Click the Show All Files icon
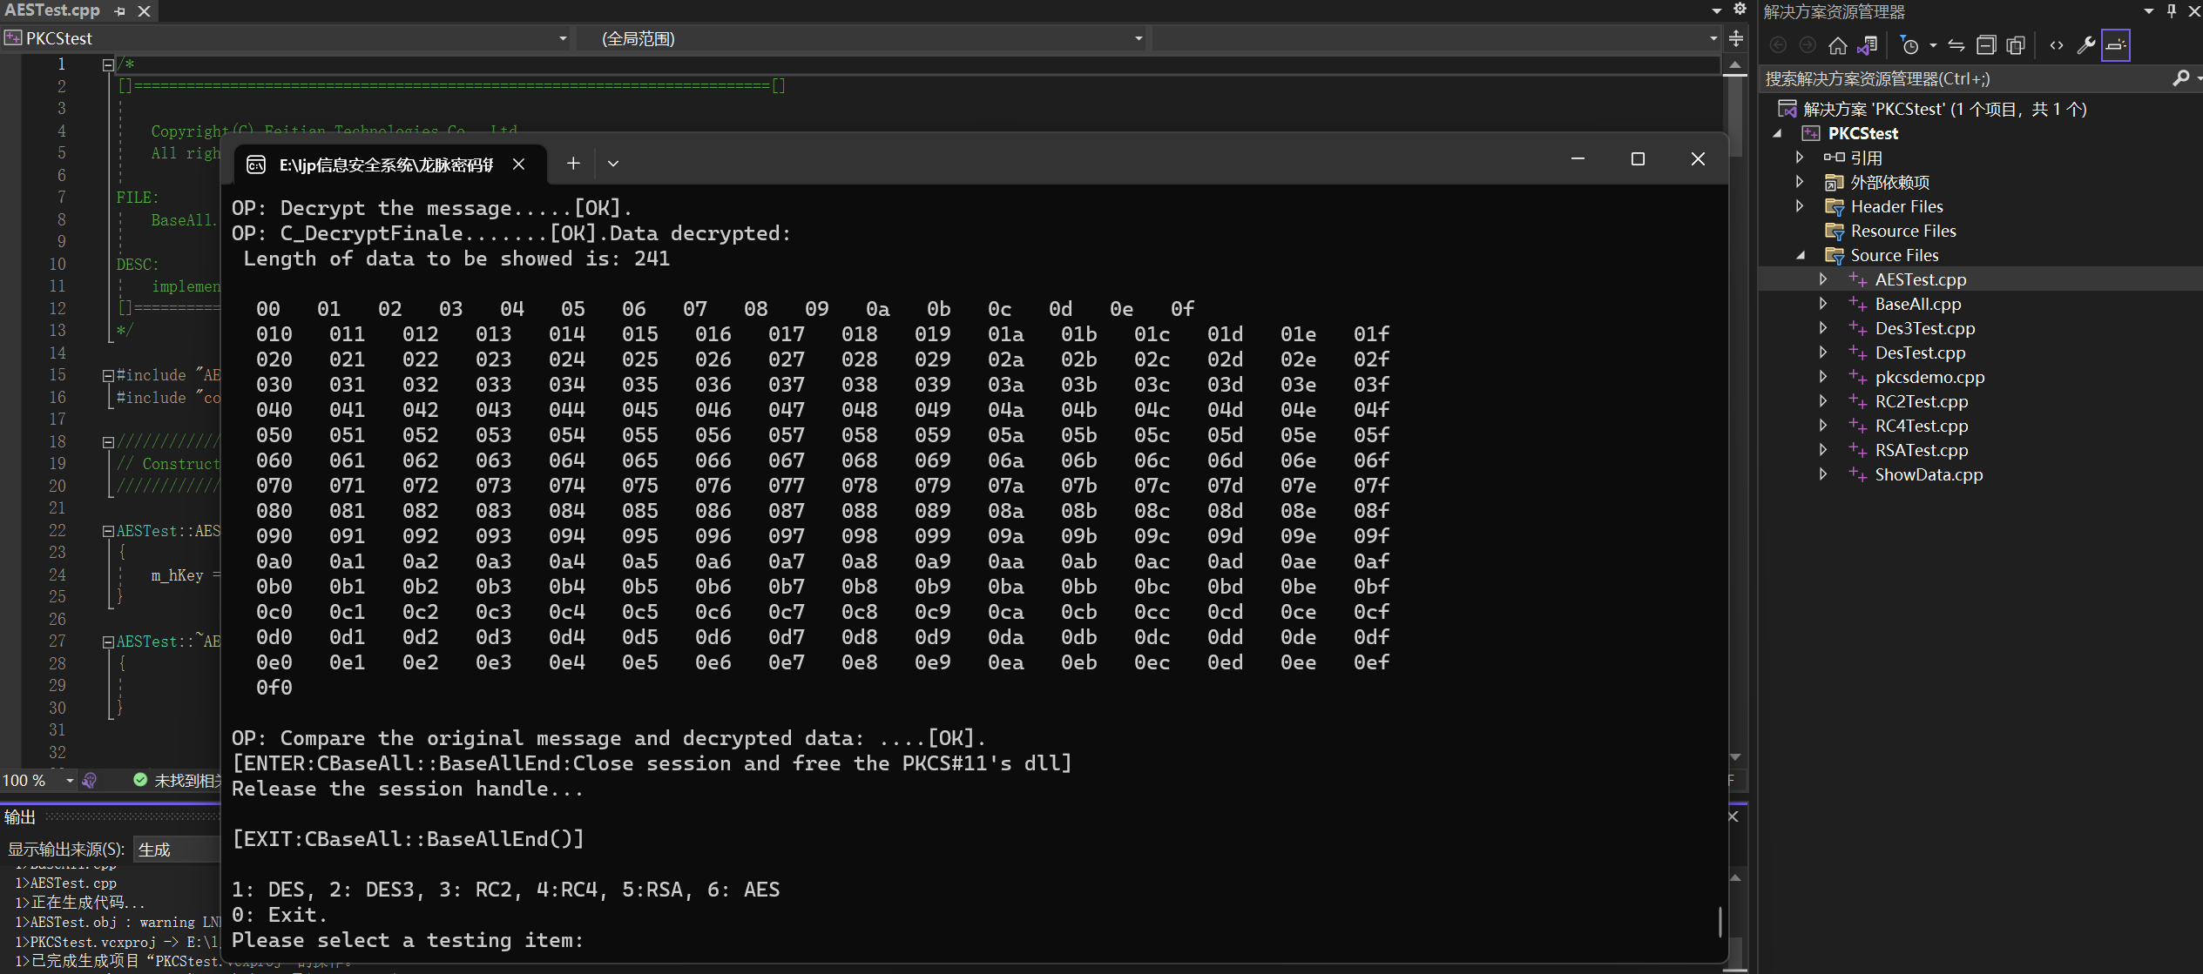This screenshot has width=2203, height=974. click(2016, 45)
